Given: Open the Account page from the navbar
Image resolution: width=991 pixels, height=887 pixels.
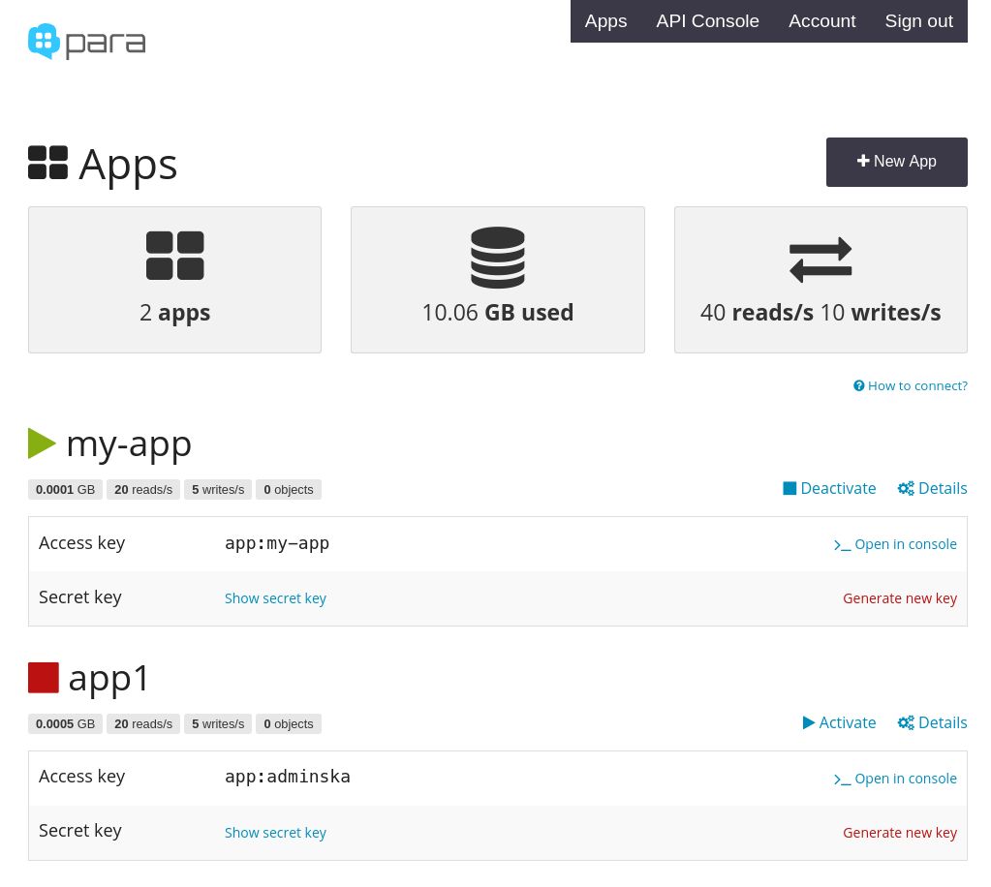Looking at the screenshot, I should [x=821, y=20].
